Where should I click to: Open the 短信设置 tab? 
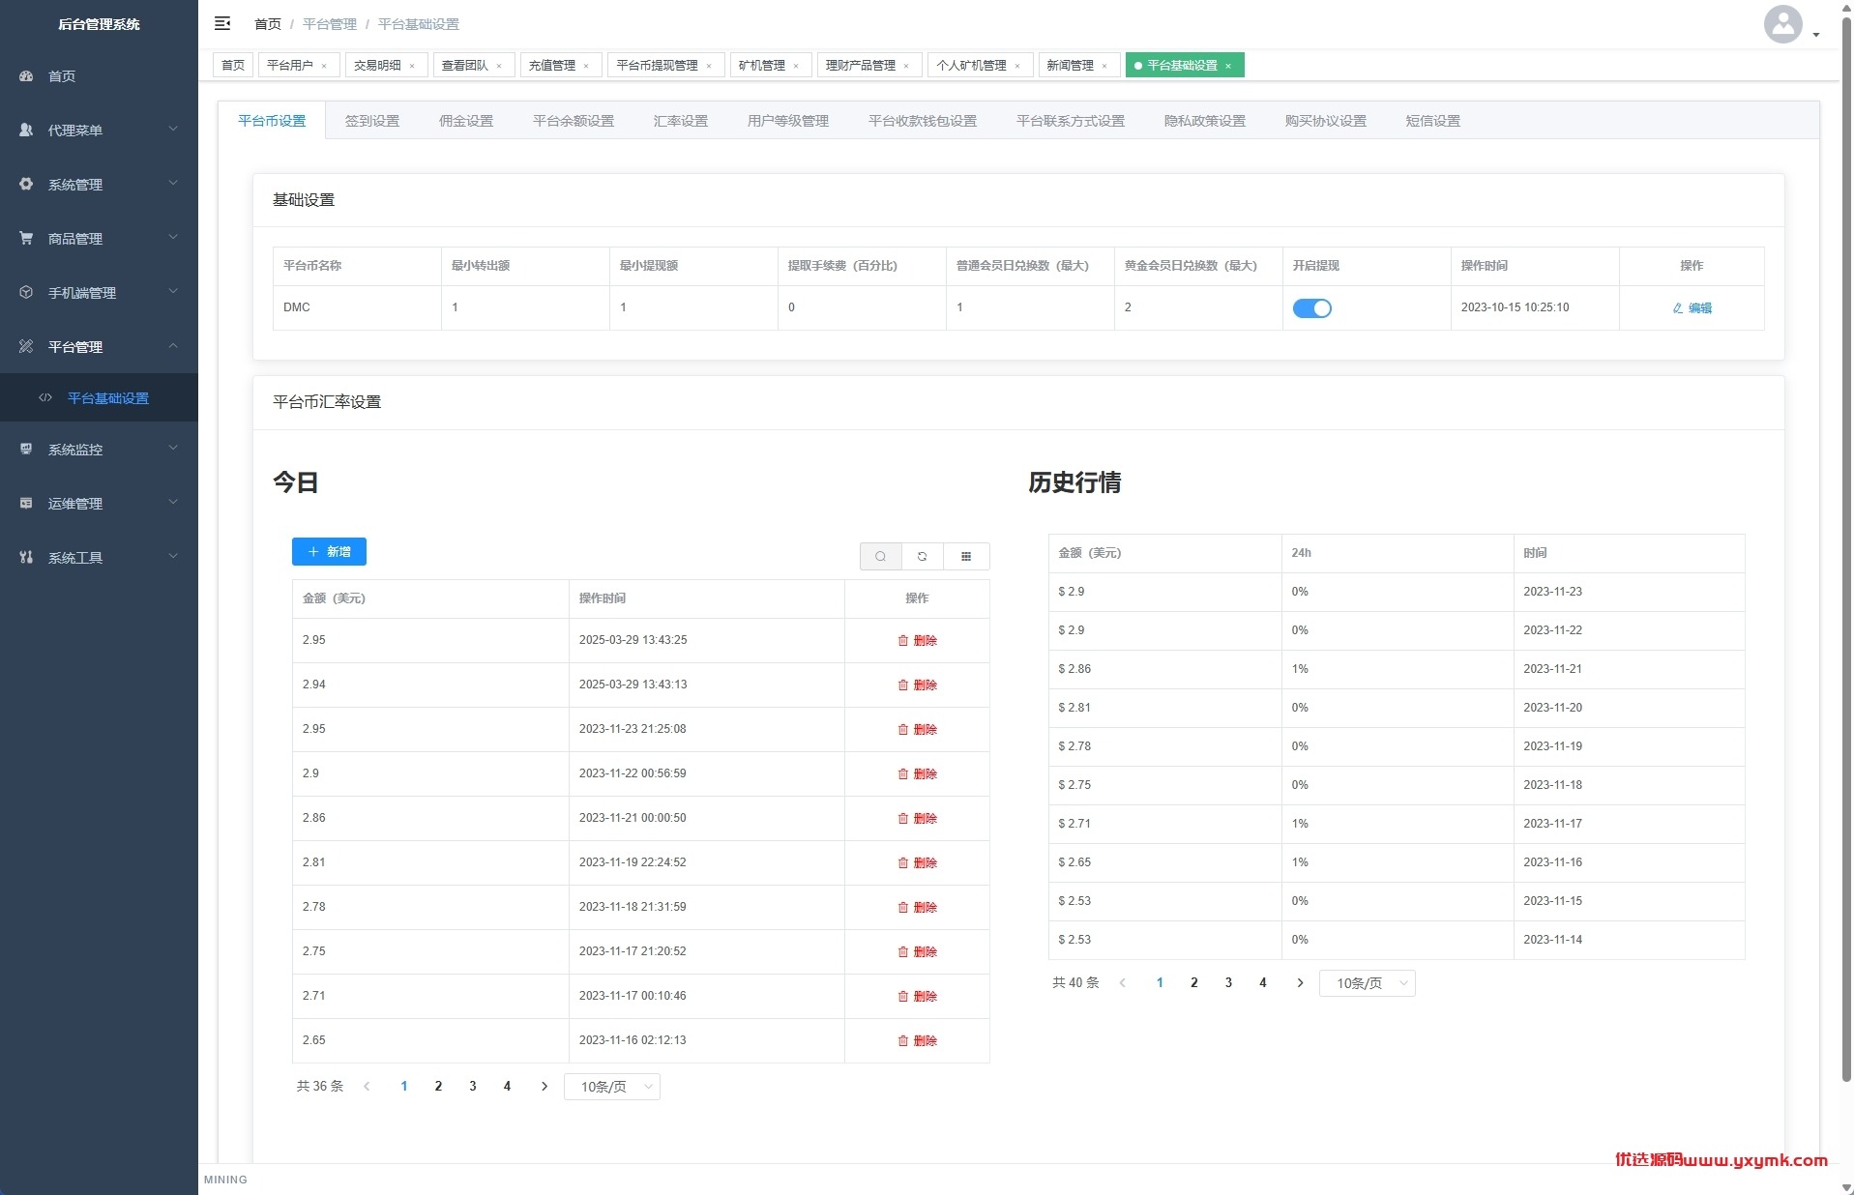click(1433, 121)
